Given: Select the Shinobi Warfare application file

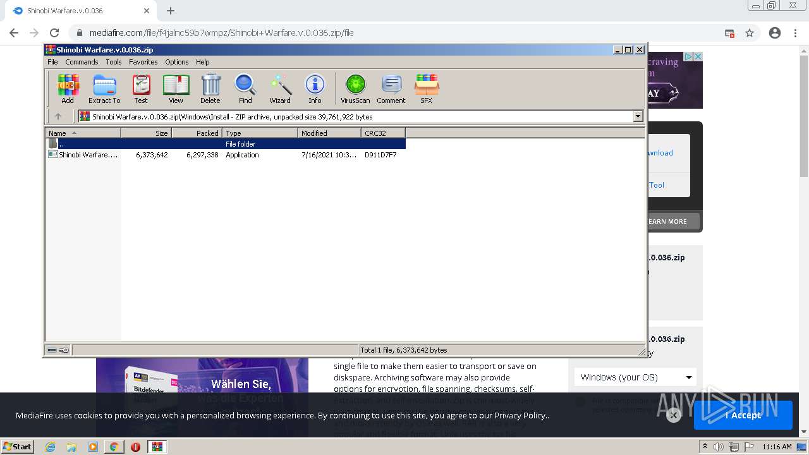Looking at the screenshot, I should click(226, 155).
